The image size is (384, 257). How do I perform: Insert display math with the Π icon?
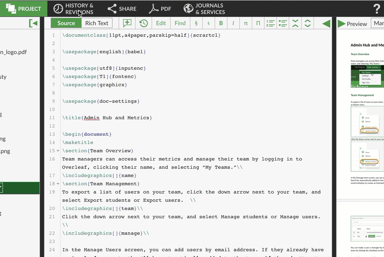[258, 23]
